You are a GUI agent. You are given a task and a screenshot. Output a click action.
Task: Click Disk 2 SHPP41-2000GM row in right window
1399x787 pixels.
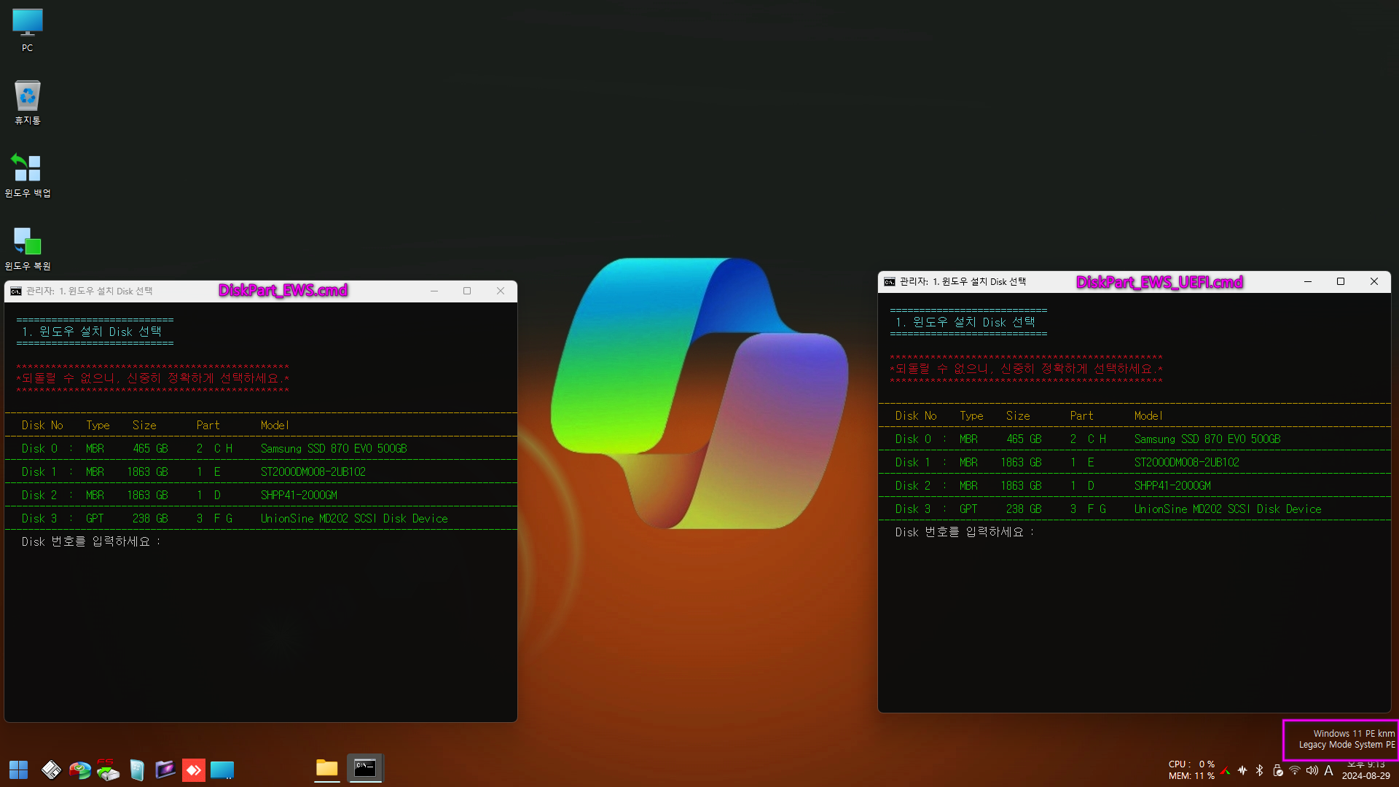[1135, 486]
